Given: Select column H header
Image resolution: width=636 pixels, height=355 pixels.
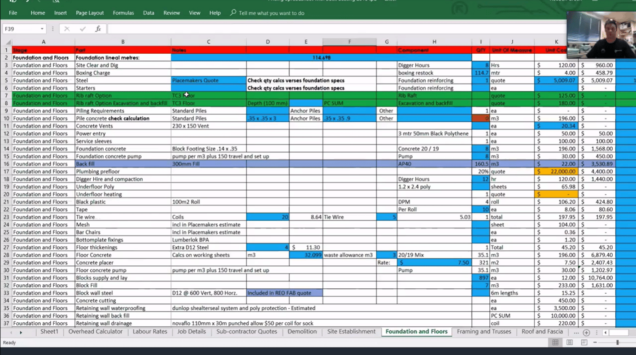Looking at the screenshot, I should (x=434, y=42).
